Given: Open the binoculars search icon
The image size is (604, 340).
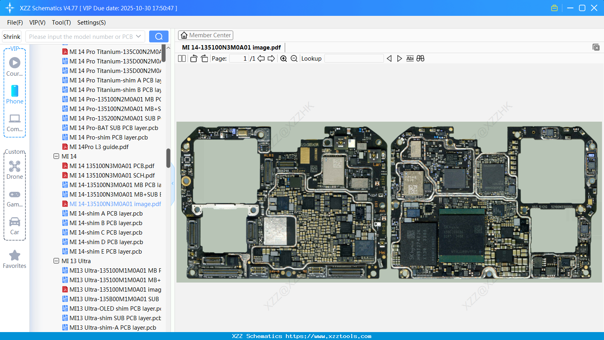Looking at the screenshot, I should tap(420, 58).
